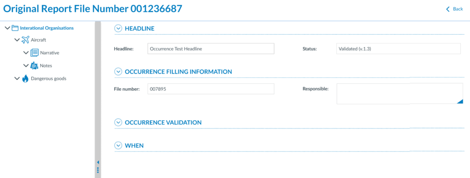The image size is (470, 178).
Task: Click the Narrative document icon
Action: point(34,53)
